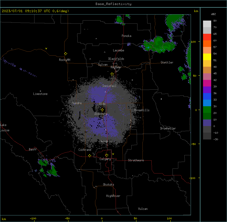Click the Lacombe city label
Viewport: 227px width, 222px height.
tap(119, 50)
